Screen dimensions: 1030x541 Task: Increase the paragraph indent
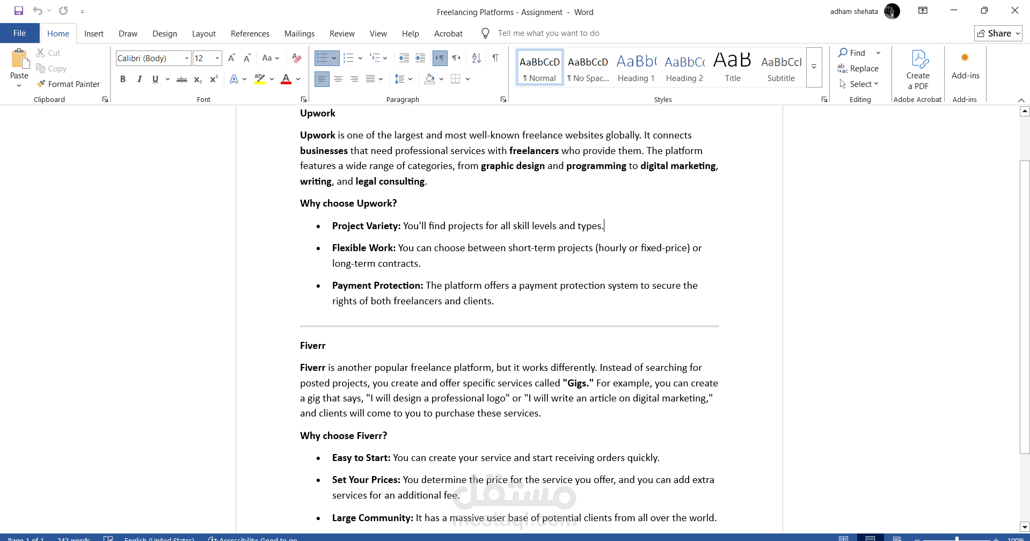[x=420, y=58]
